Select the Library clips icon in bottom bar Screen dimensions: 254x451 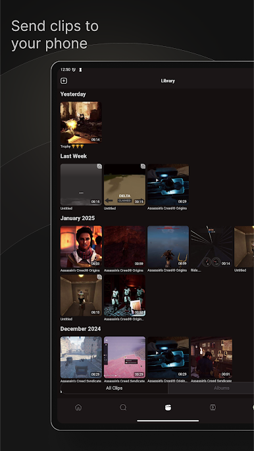coord(168,407)
